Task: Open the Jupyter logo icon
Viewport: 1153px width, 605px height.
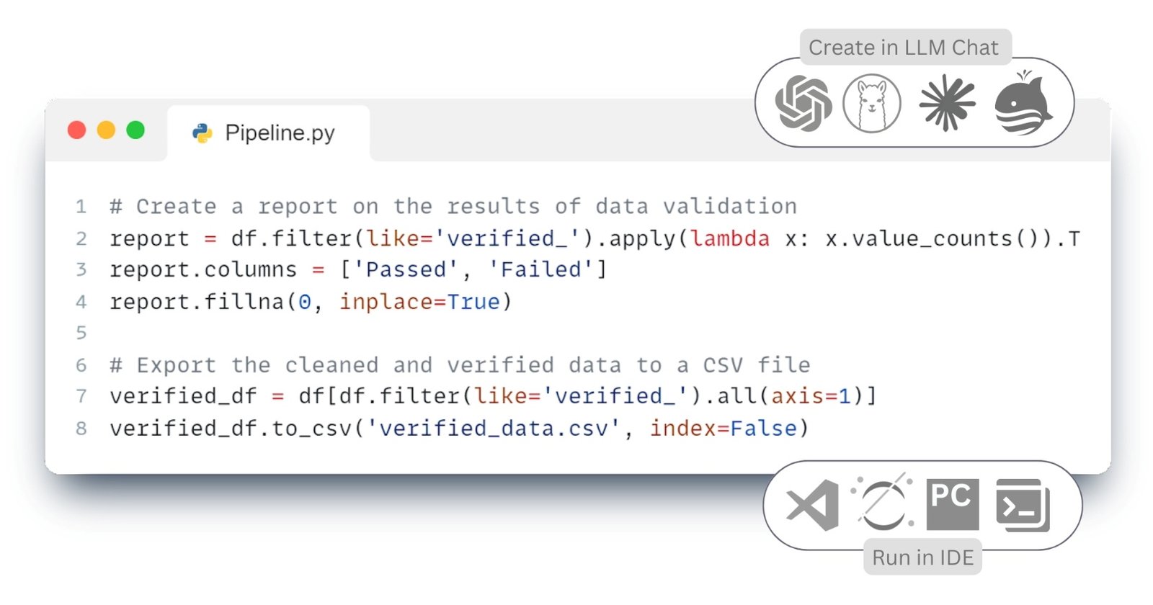Action: pos(883,502)
